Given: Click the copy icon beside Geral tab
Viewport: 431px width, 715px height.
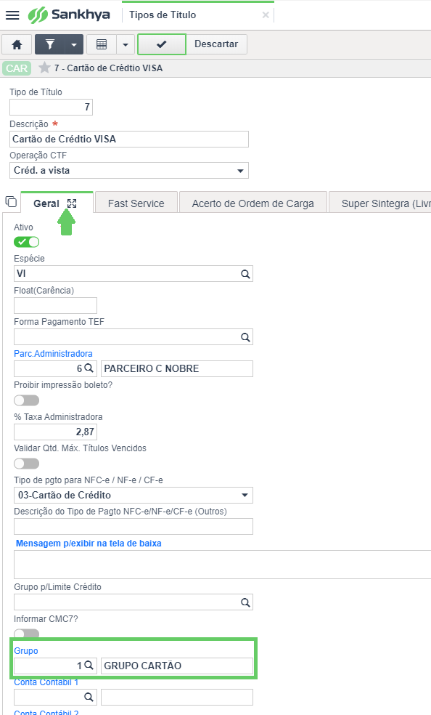Looking at the screenshot, I should (11, 201).
